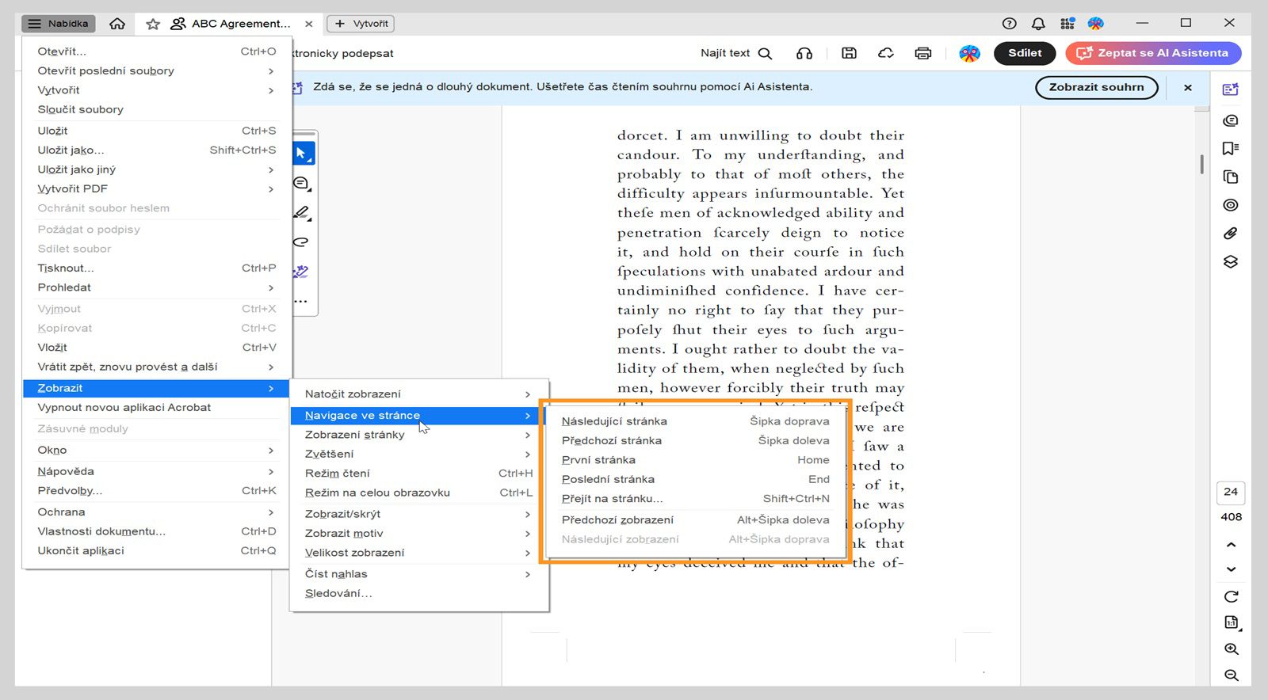Screen dimensions: 1268x700
Task: Click the Zobrazit souhrn button
Action: click(1097, 87)
